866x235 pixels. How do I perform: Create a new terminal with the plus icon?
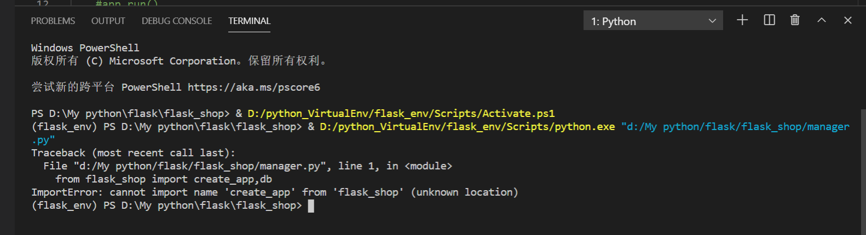tap(742, 20)
